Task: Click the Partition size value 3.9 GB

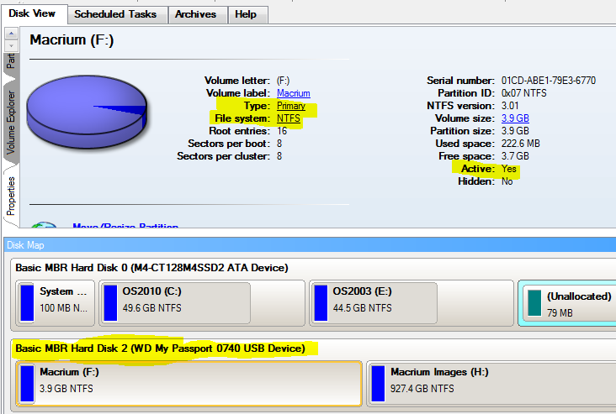Action: [x=515, y=131]
